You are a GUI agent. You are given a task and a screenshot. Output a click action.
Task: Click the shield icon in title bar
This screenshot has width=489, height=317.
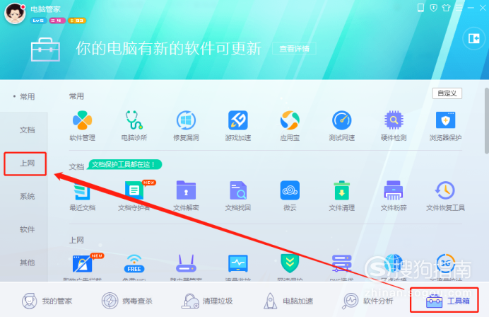433,8
